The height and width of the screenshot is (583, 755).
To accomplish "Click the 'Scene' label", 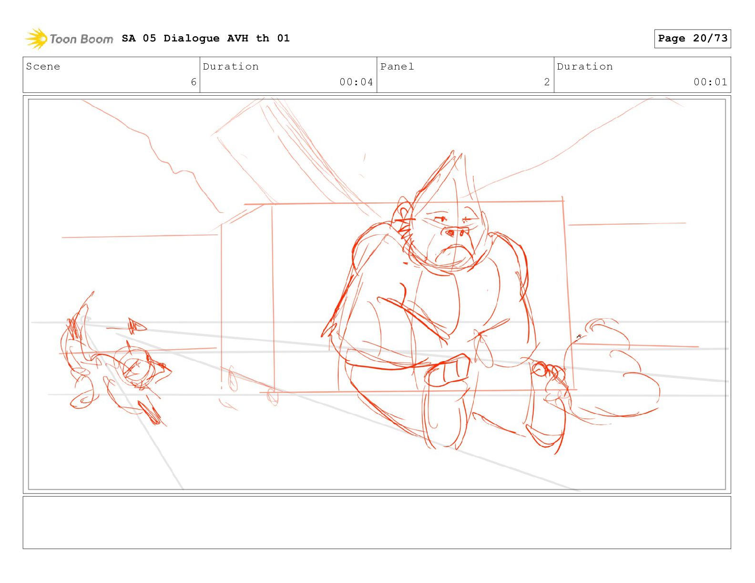I will 43,66.
